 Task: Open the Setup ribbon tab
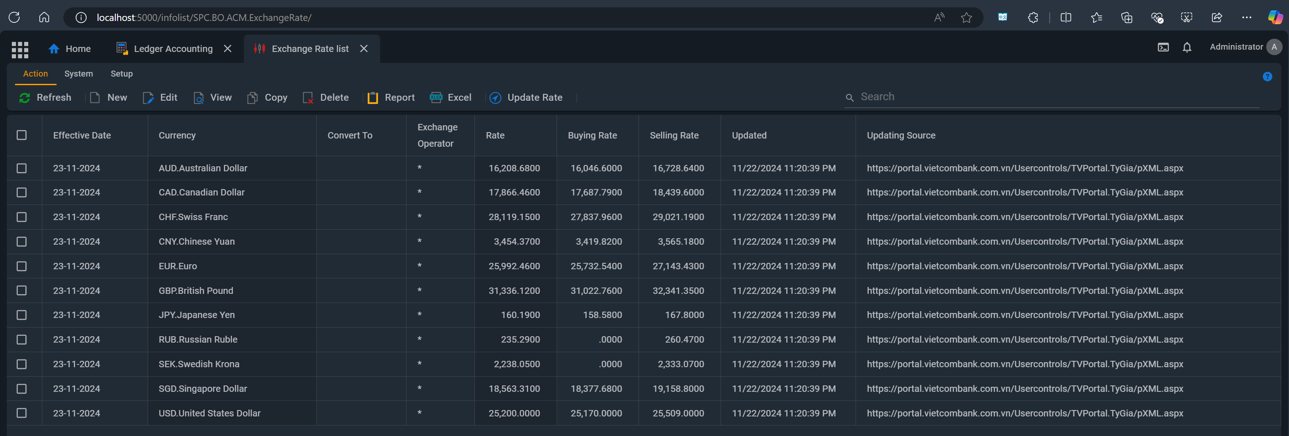coord(122,74)
